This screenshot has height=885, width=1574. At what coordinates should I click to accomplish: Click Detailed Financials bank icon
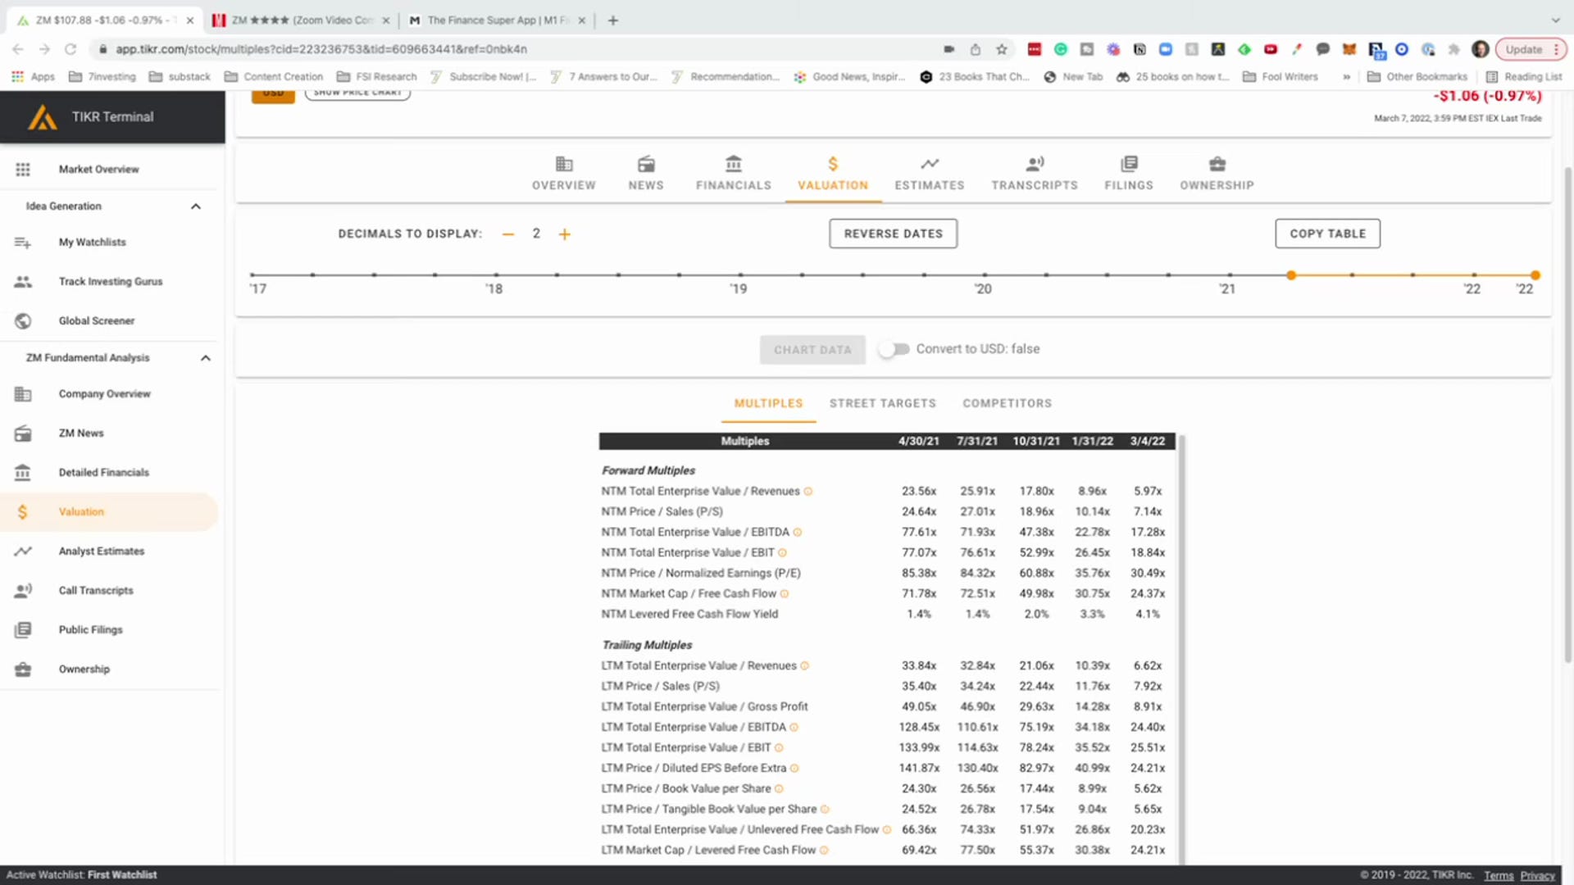coord(23,473)
